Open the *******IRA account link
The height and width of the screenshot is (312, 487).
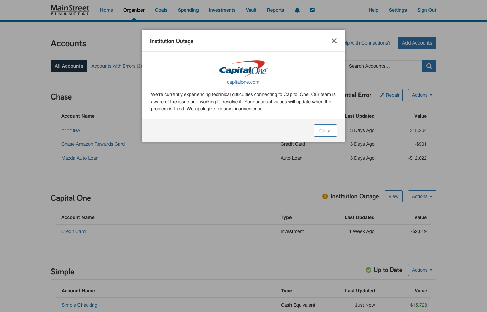point(71,130)
